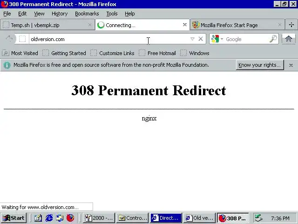Open the Bookmarks menu
298x224 pixels.
point(87,14)
